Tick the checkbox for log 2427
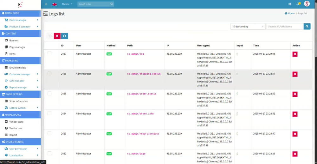317x164 pixels. coord(49,53)
